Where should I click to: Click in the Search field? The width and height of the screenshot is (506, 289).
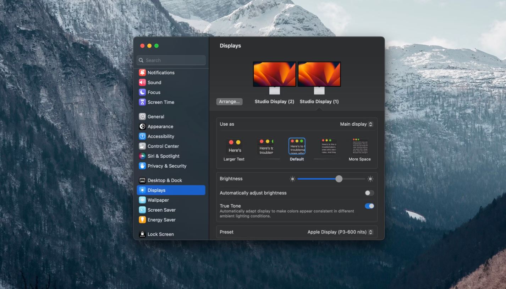pyautogui.click(x=171, y=60)
